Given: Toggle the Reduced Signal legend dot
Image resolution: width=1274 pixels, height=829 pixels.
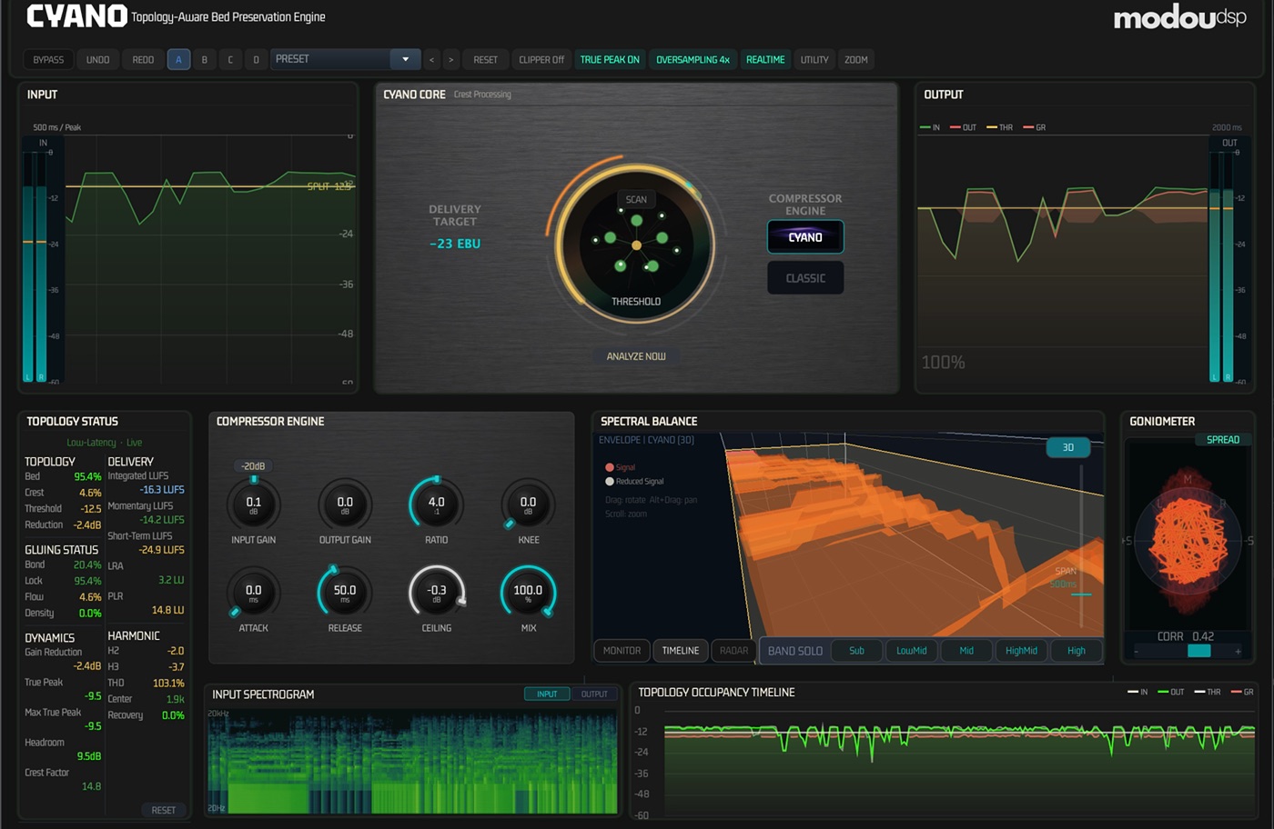Looking at the screenshot, I should [x=610, y=482].
